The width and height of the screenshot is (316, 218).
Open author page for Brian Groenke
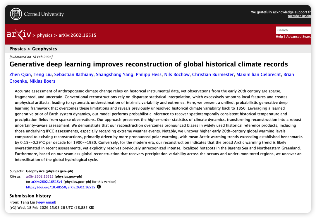point(18,81)
